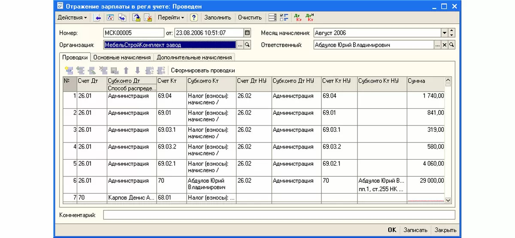
Task: Switch to the Дополнительные начисления tab
Action: pos(194,57)
